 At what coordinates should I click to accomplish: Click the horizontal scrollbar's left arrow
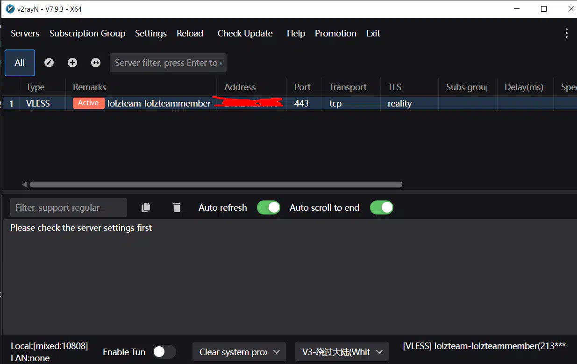point(24,185)
